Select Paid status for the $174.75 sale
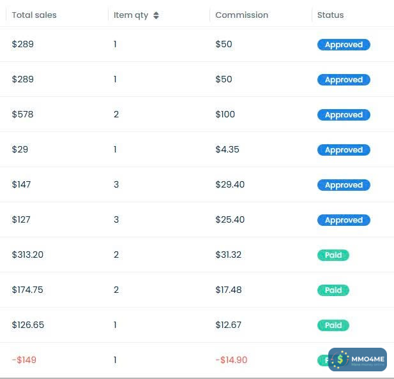394x379 pixels. click(x=333, y=290)
